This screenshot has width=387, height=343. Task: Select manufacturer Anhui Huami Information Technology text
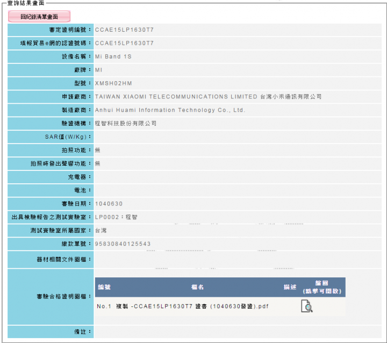pyautogui.click(x=170, y=110)
